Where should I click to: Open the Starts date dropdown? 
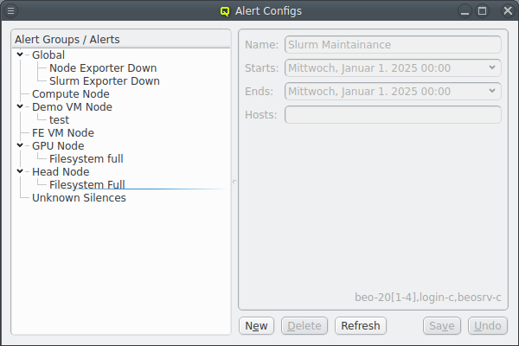click(x=492, y=67)
